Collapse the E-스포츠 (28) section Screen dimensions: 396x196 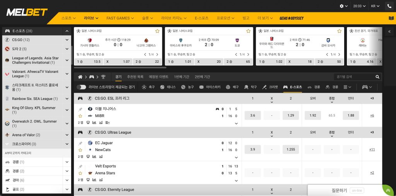pyautogui.click(x=67, y=31)
